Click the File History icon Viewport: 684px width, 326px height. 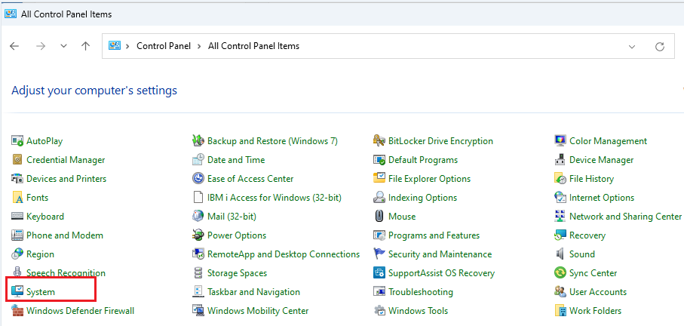pyautogui.click(x=560, y=179)
